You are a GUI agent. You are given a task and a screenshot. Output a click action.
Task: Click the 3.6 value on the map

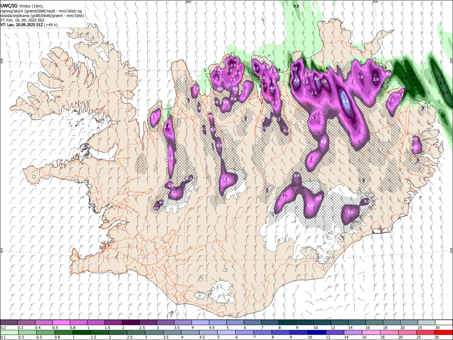tap(323, 81)
